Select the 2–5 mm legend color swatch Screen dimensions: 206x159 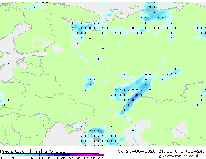[28, 155]
